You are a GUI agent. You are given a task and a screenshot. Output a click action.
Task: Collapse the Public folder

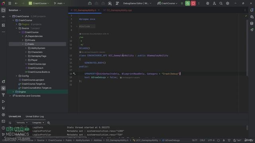point(23,44)
